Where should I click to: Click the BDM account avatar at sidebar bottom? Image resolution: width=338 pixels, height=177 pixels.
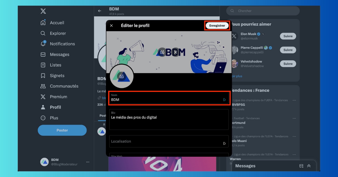point(45,162)
